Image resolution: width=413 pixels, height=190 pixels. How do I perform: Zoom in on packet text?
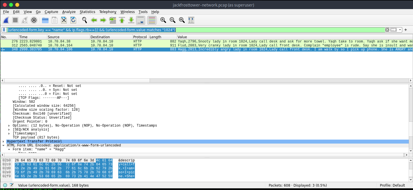pos(163,20)
